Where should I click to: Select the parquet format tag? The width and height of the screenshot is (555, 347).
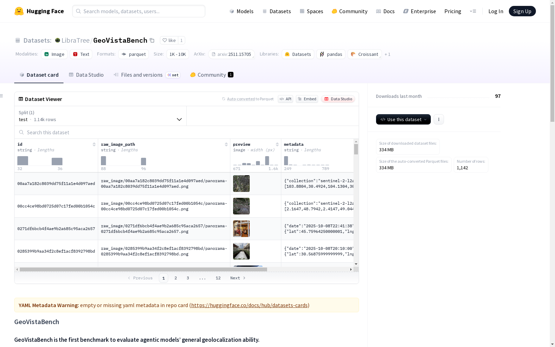click(x=134, y=54)
